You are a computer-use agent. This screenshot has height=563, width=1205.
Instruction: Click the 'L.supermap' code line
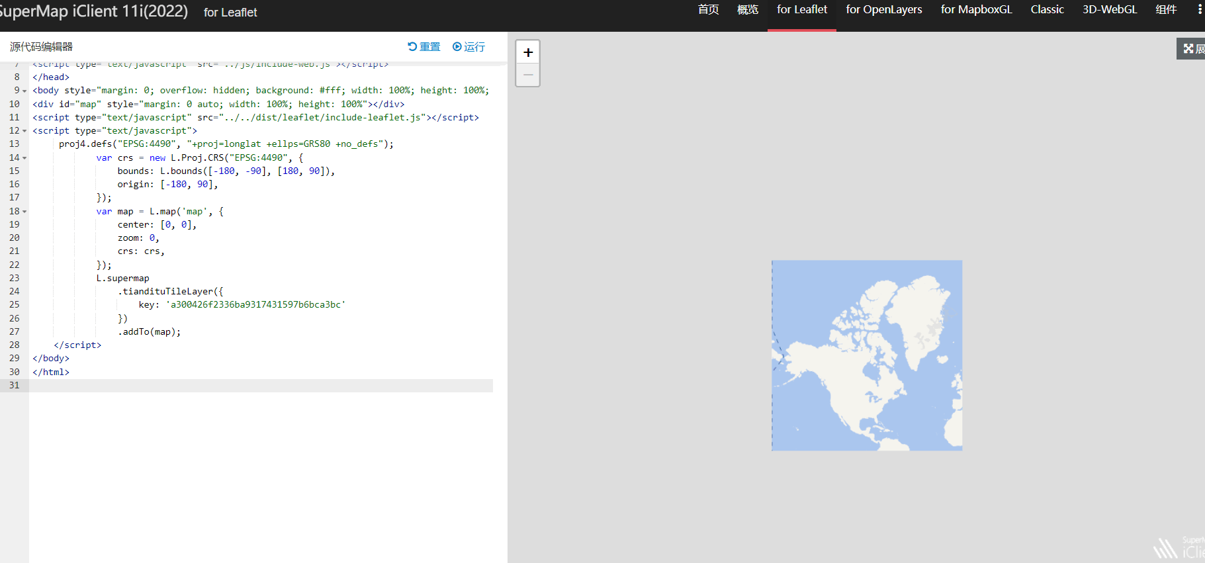coord(123,278)
